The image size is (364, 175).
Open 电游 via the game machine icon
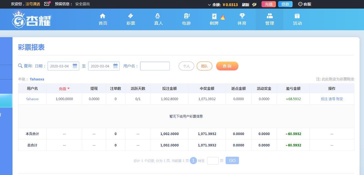click(186, 16)
